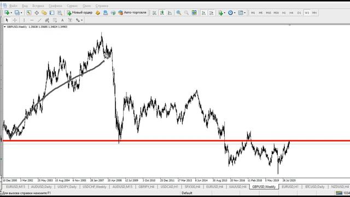This screenshot has width=350, height=197.
Task: Click the Indicators list icon
Action: 220,13
